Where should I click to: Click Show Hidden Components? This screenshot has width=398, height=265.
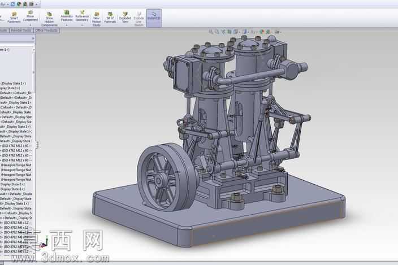tap(49, 19)
